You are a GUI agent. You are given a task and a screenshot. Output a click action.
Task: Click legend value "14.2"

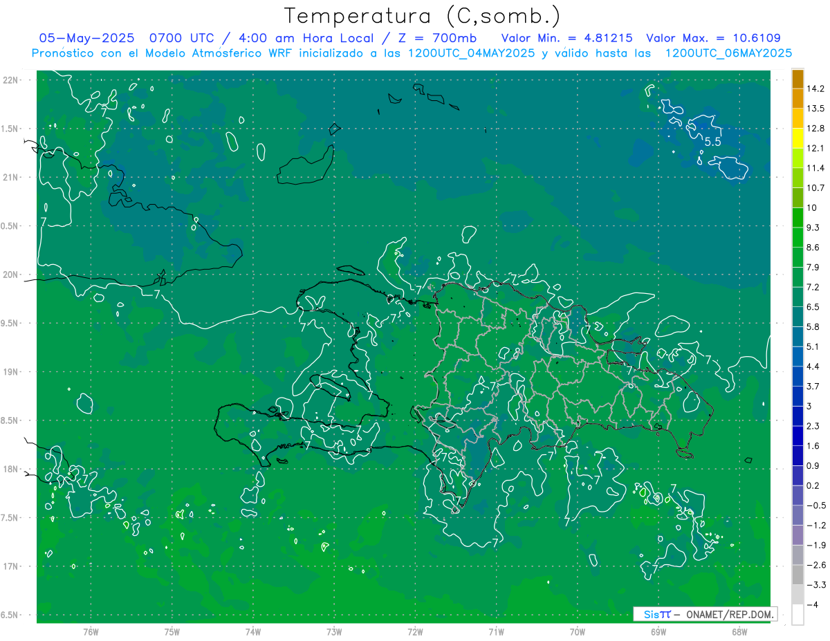coord(816,89)
